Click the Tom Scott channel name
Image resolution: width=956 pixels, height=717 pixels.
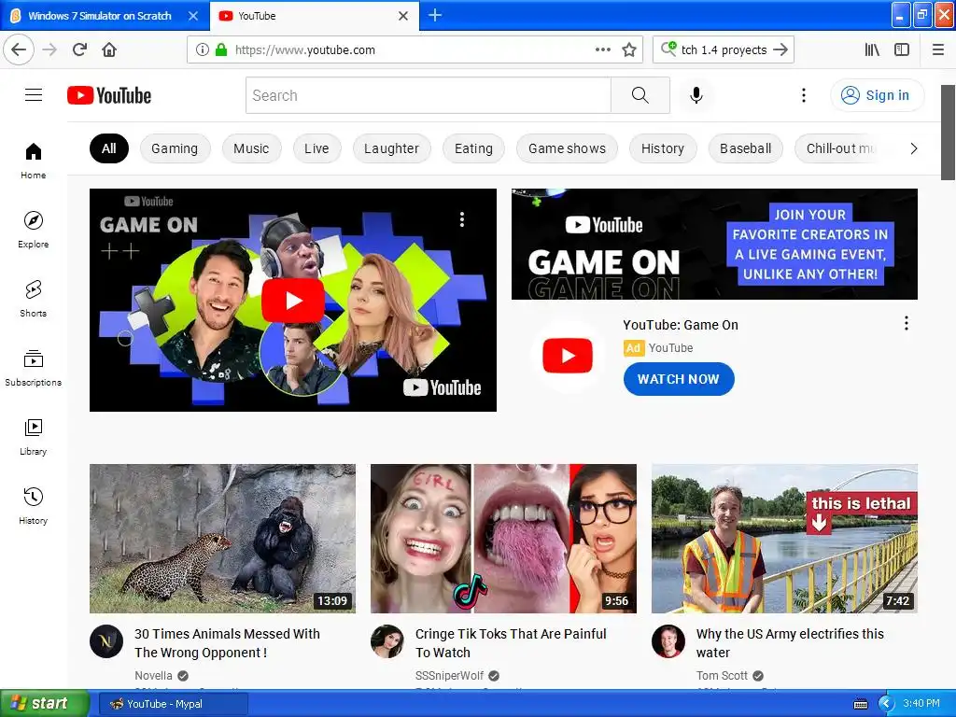[x=722, y=676]
